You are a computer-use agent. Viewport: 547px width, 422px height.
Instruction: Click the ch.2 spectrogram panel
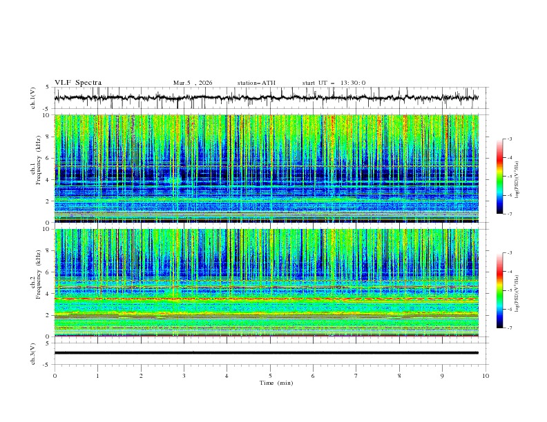pos(267,283)
